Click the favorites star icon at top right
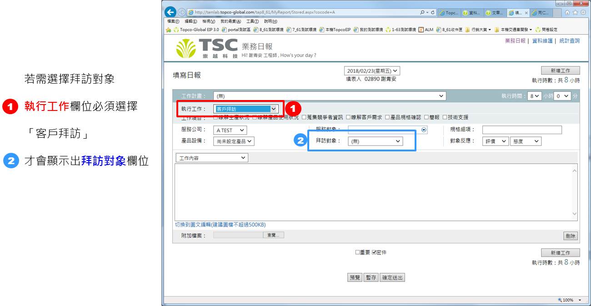591x306 pixels. coord(575,13)
